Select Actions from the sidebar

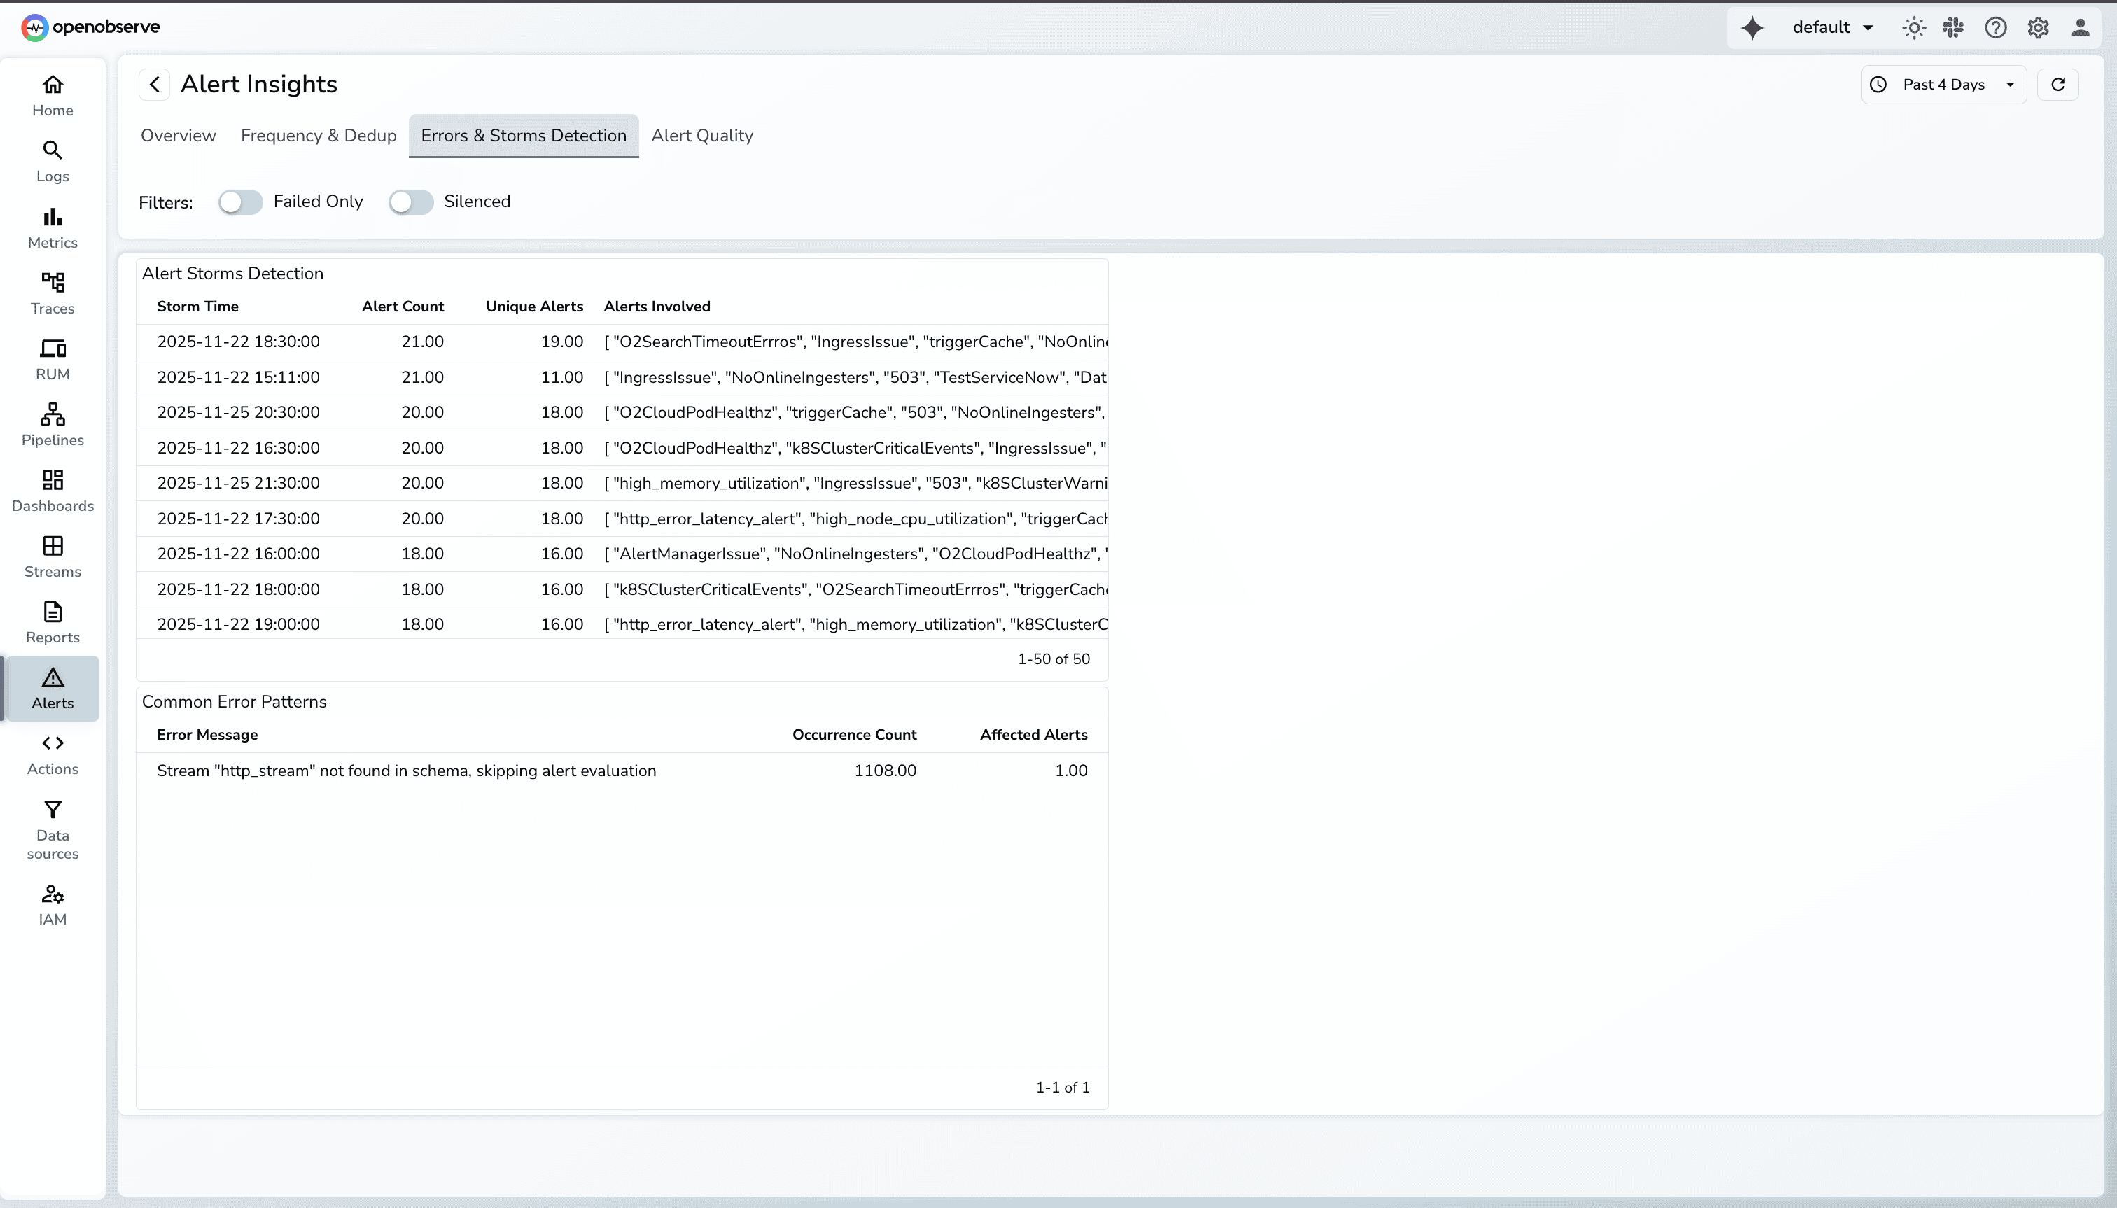[51, 754]
